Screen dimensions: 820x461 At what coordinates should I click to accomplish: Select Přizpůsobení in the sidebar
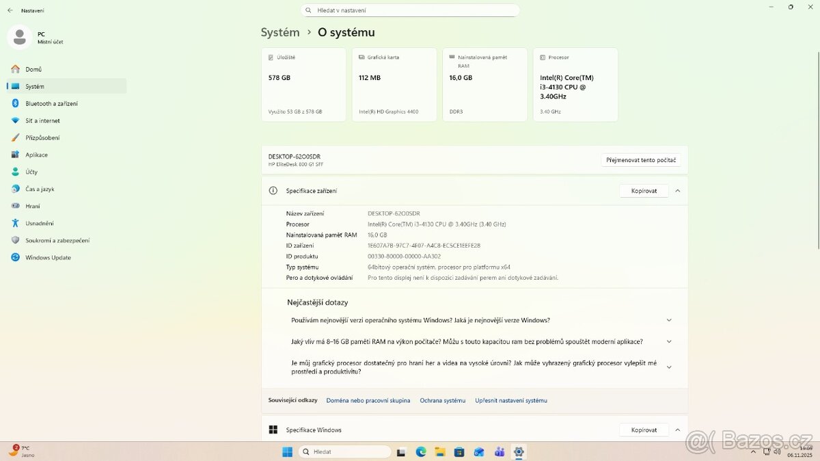(42, 137)
